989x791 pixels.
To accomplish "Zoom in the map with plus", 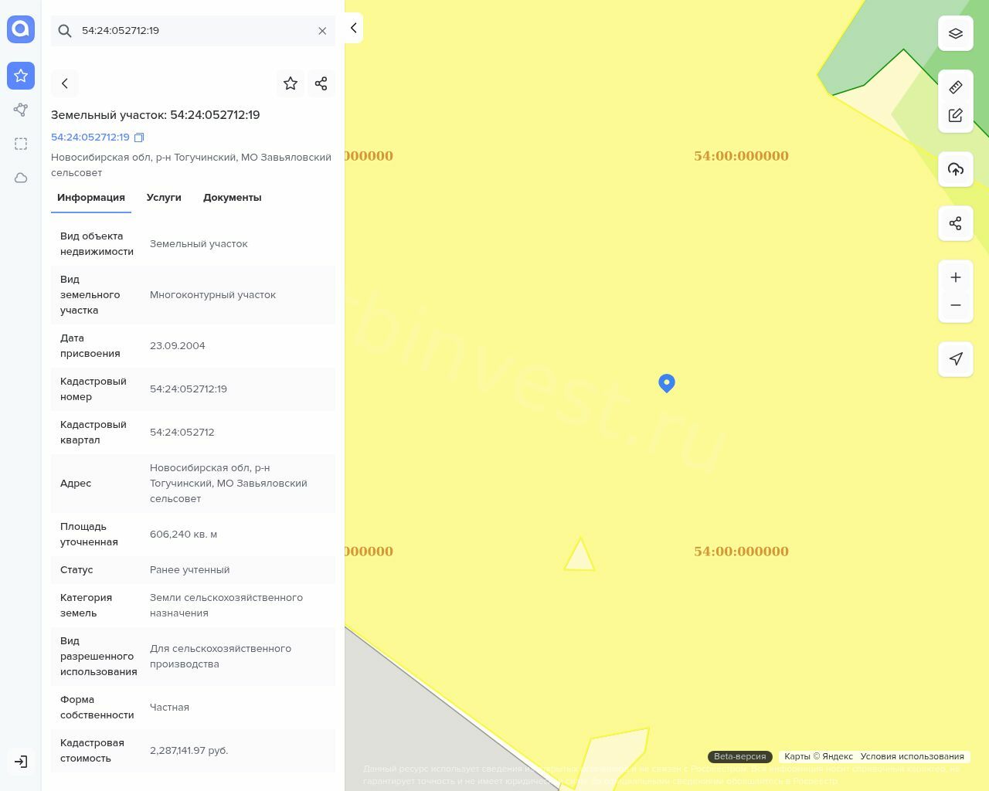I will click(x=956, y=277).
